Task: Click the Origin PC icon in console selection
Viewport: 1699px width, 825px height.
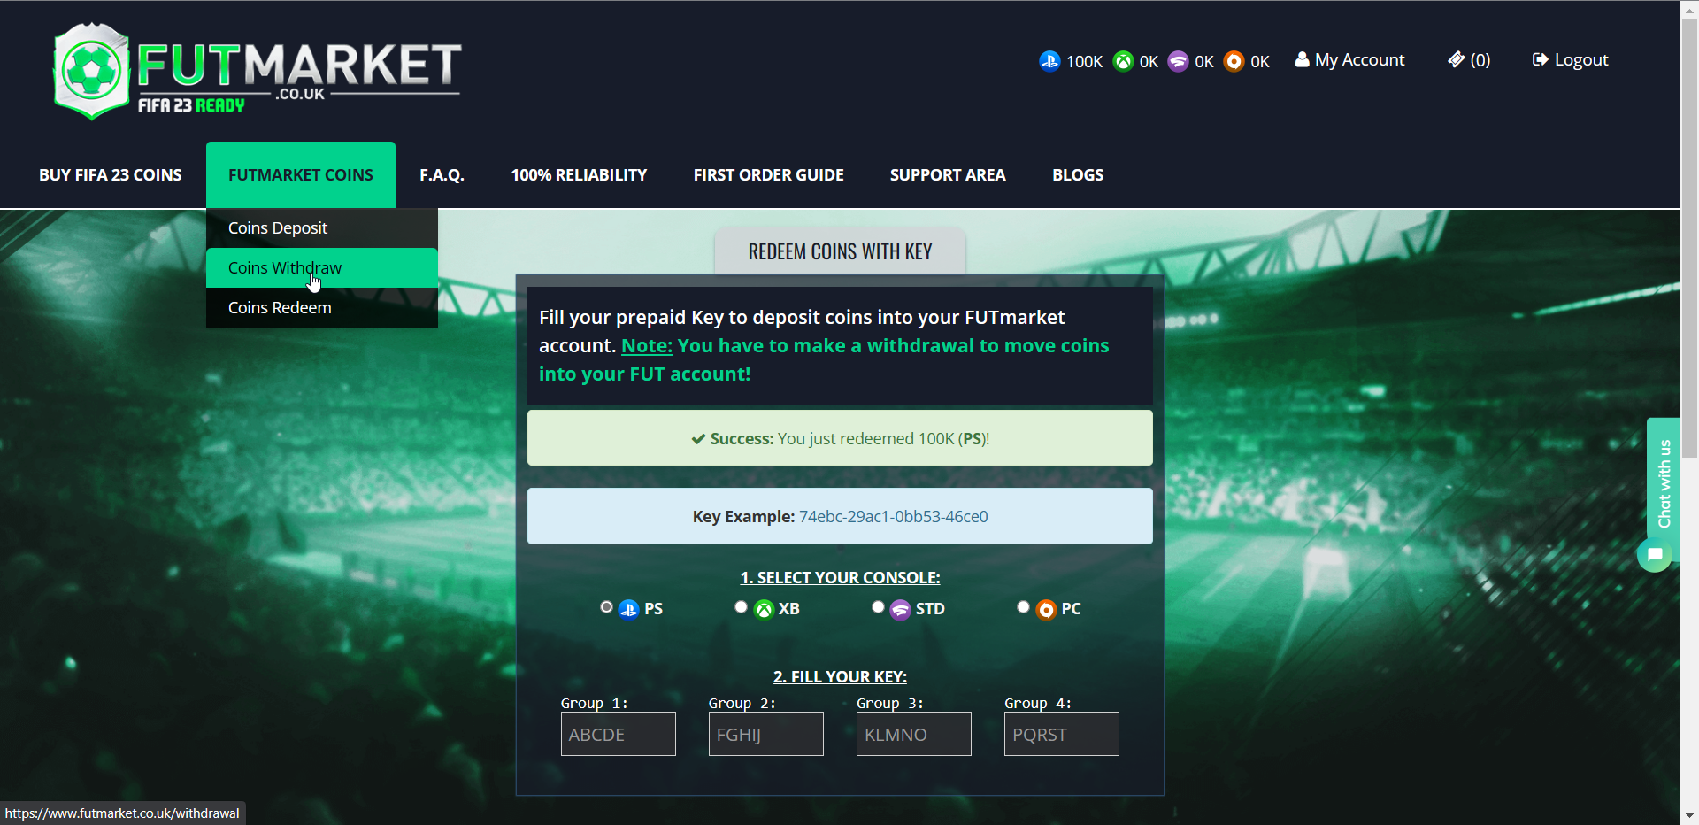Action: tap(1046, 609)
